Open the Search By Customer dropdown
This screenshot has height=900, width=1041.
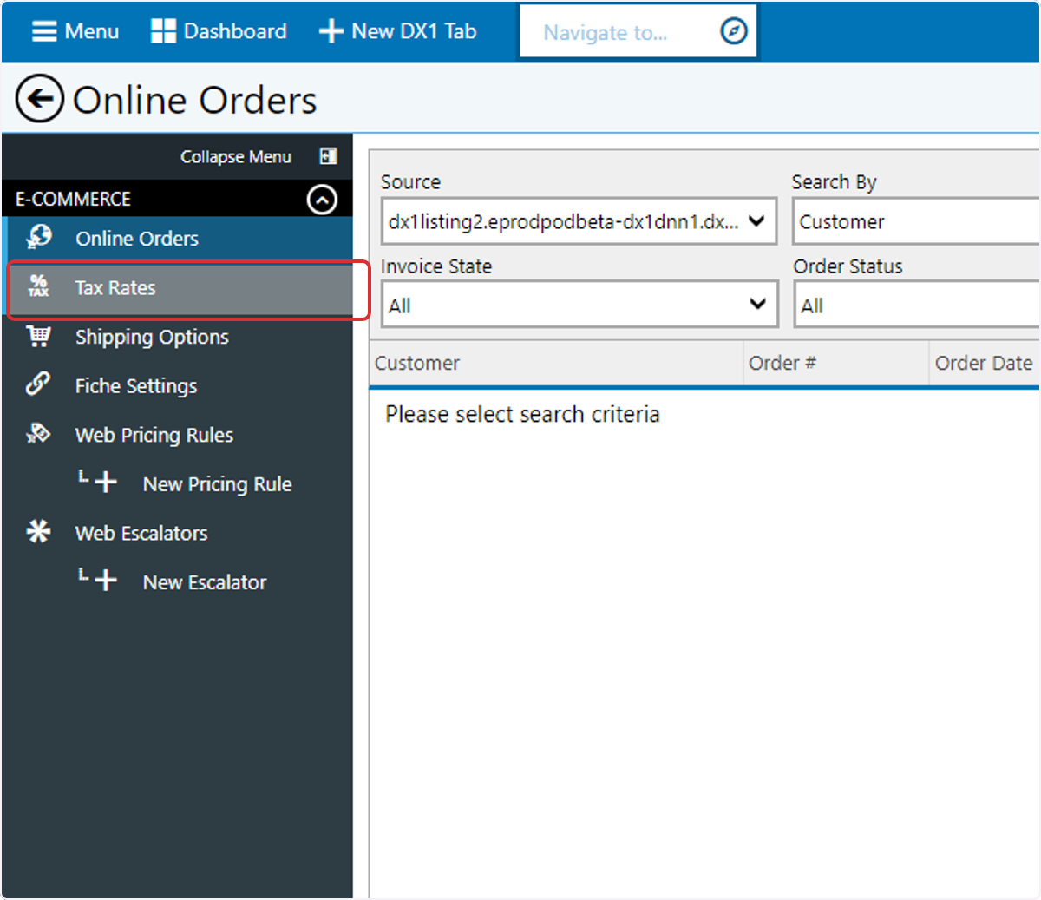916,221
